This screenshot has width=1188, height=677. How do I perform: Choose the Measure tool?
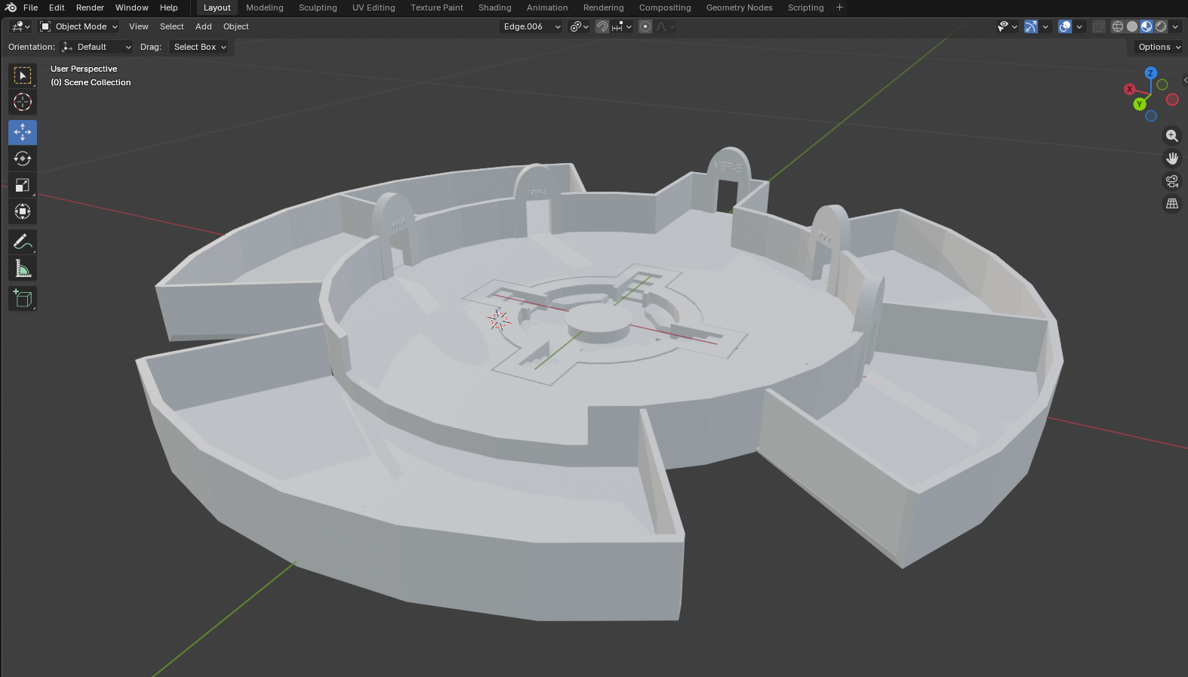(23, 268)
